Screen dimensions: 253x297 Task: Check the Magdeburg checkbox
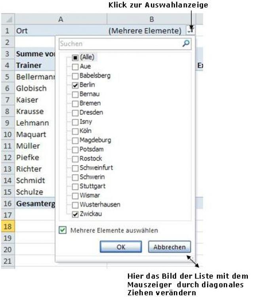[75, 140]
